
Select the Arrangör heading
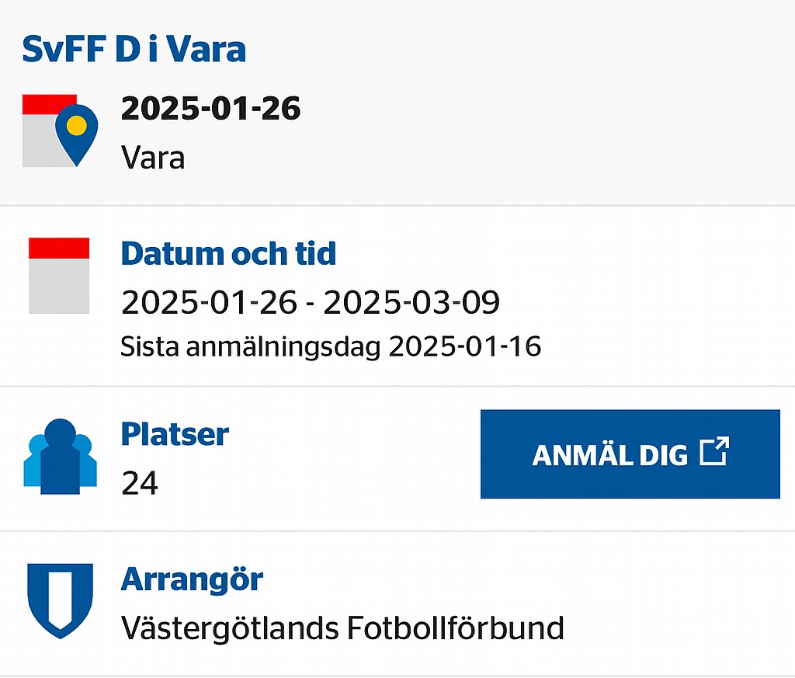pos(192,579)
